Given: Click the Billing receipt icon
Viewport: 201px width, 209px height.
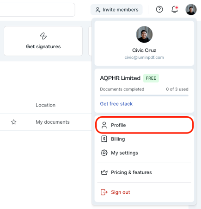Looking at the screenshot, I should point(104,139).
